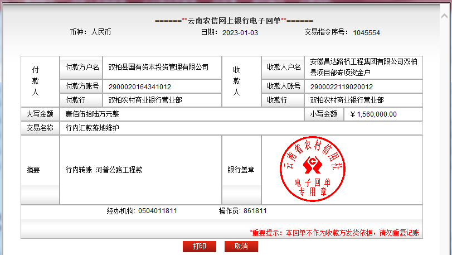Select amount in words 壹佰伍拾陆万元整
The height and width of the screenshot is (255, 452).
click(x=92, y=114)
